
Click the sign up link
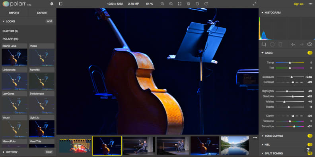coord(299,4)
